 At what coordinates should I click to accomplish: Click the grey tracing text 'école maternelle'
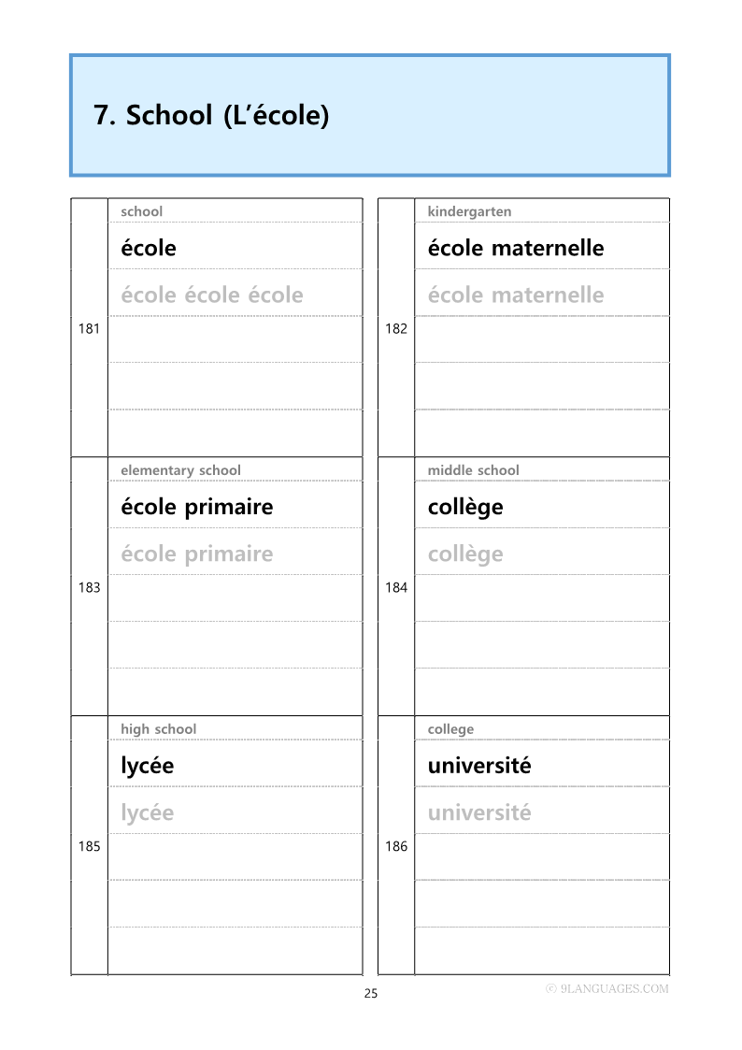516,295
